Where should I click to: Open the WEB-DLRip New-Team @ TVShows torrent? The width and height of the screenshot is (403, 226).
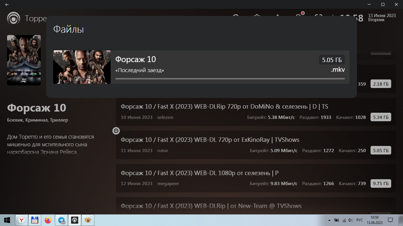[x=256, y=206]
